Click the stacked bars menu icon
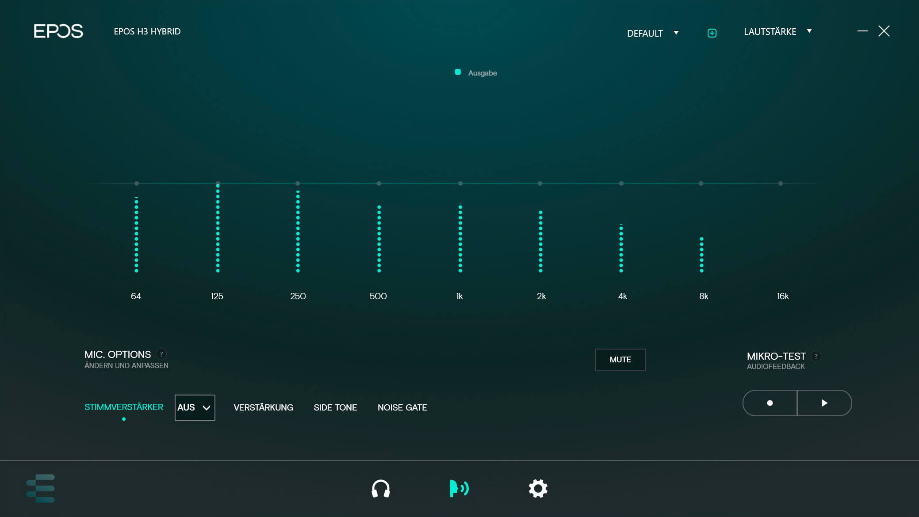 (x=41, y=489)
